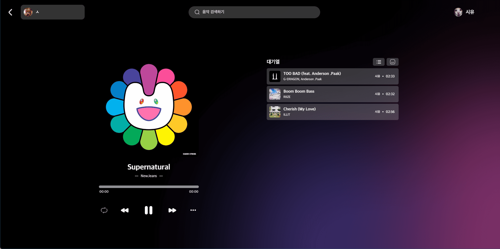This screenshot has width=500, height=249.
Task: Click the Supernatural song title
Action: (x=149, y=167)
